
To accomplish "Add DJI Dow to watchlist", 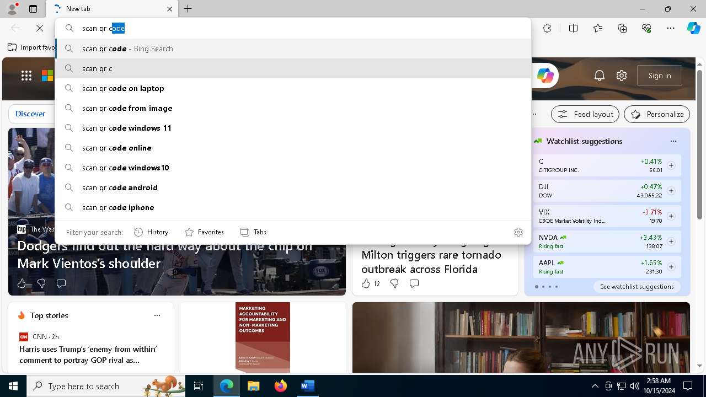I will coord(671,191).
